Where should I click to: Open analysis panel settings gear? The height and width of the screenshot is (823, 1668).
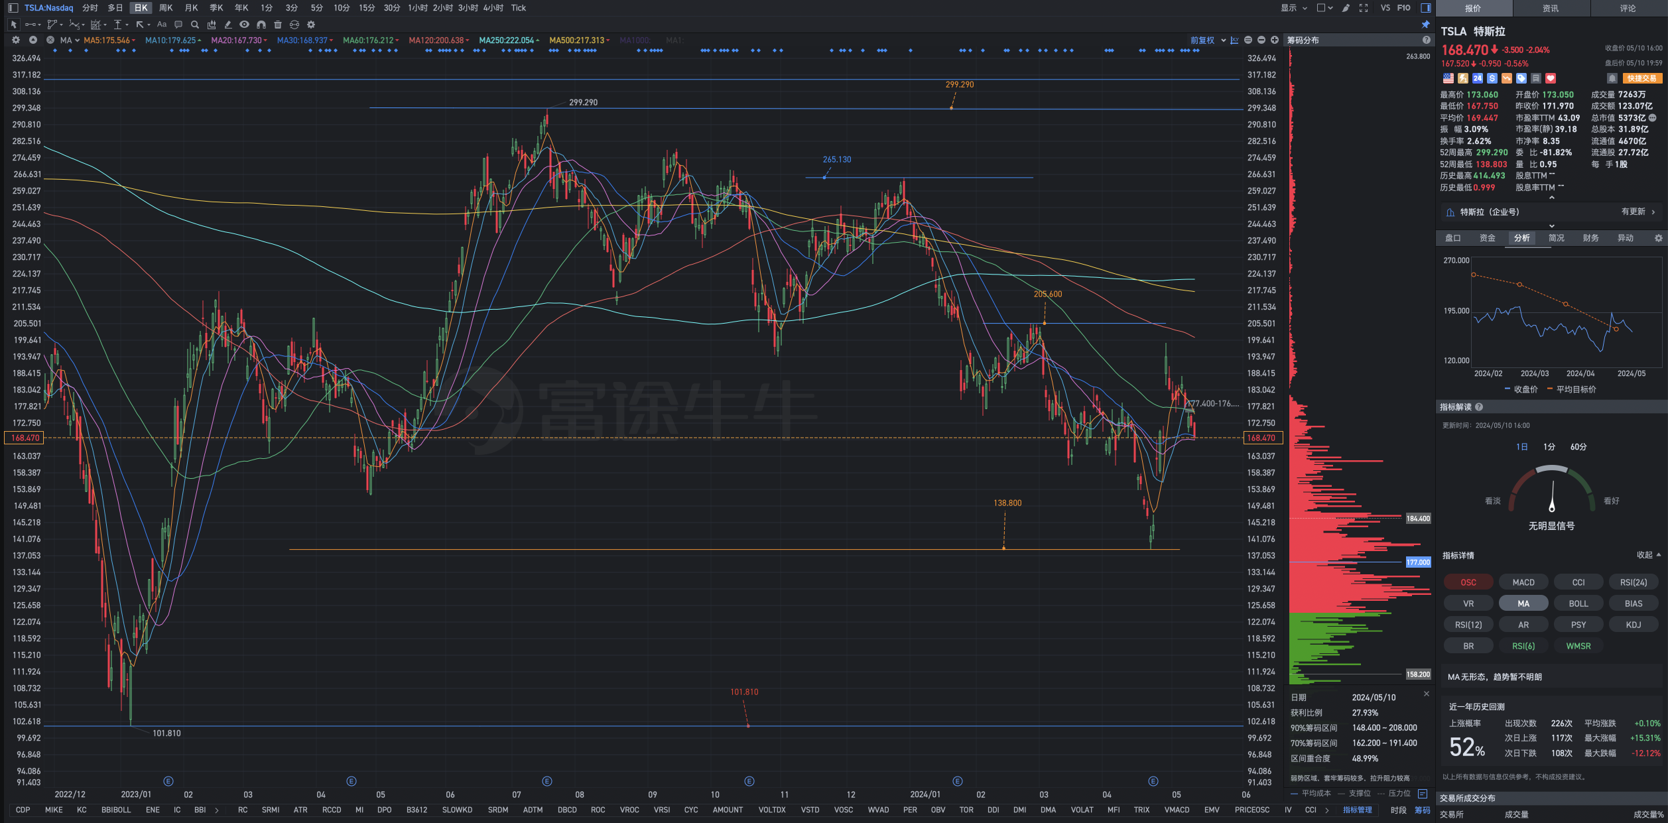coord(1659,238)
